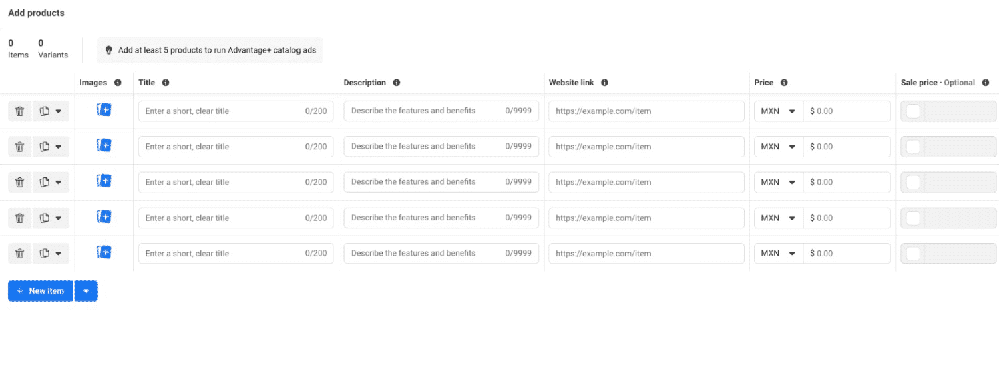Click the price amount field in the second row
The width and height of the screenshot is (999, 391).
847,147
